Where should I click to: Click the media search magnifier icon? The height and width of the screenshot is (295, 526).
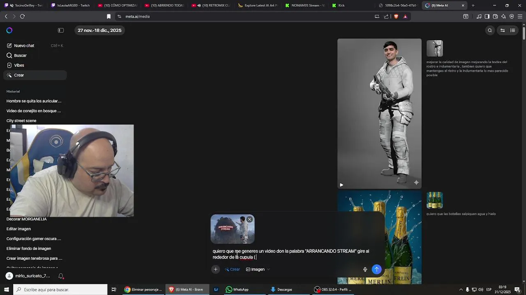[x=490, y=30]
